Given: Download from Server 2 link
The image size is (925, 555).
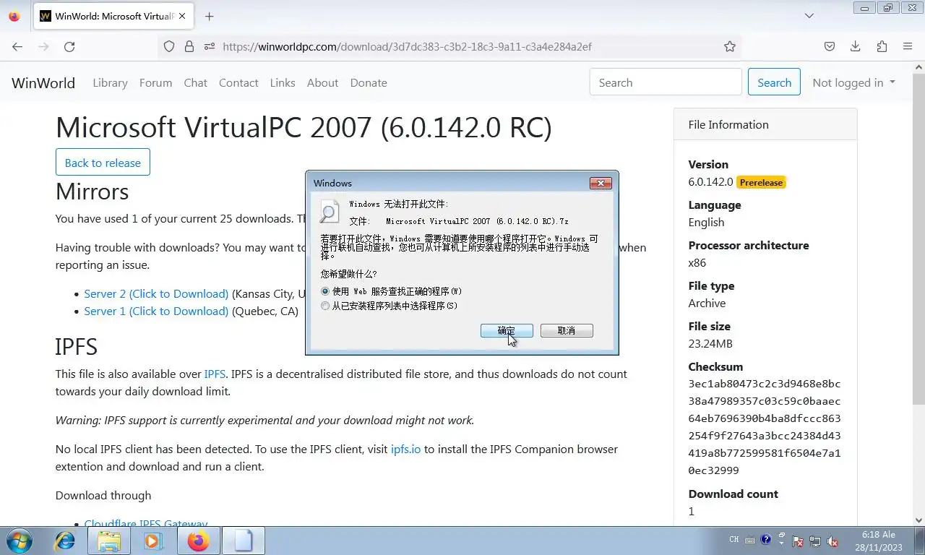Looking at the screenshot, I should (x=156, y=293).
